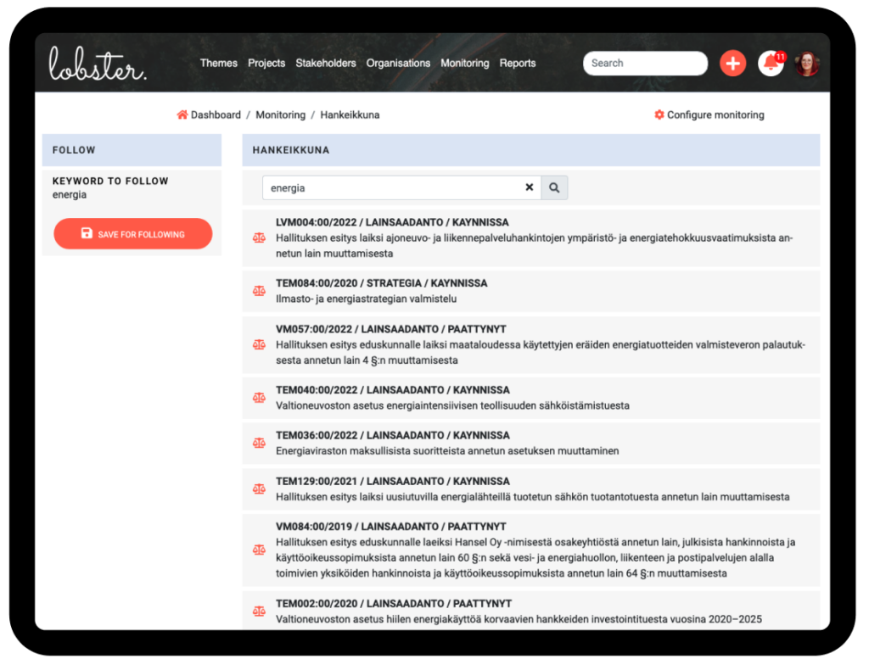Open Configure monitoring link
This screenshot has width=869, height=670.
715,114
